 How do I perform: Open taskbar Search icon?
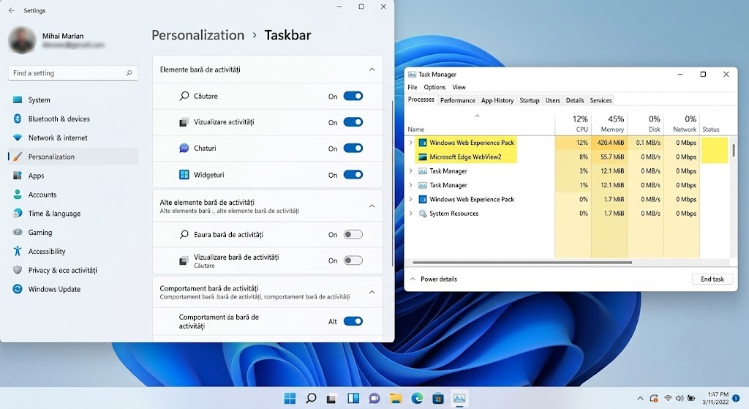(311, 398)
